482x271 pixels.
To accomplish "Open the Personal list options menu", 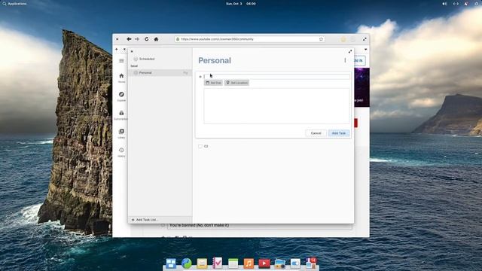I will (345, 60).
